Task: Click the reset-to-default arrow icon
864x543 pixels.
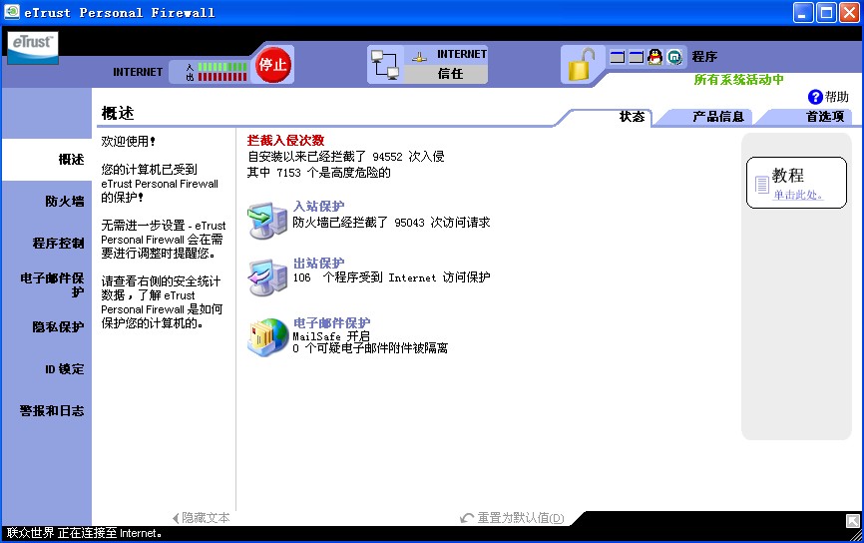Action: click(467, 518)
